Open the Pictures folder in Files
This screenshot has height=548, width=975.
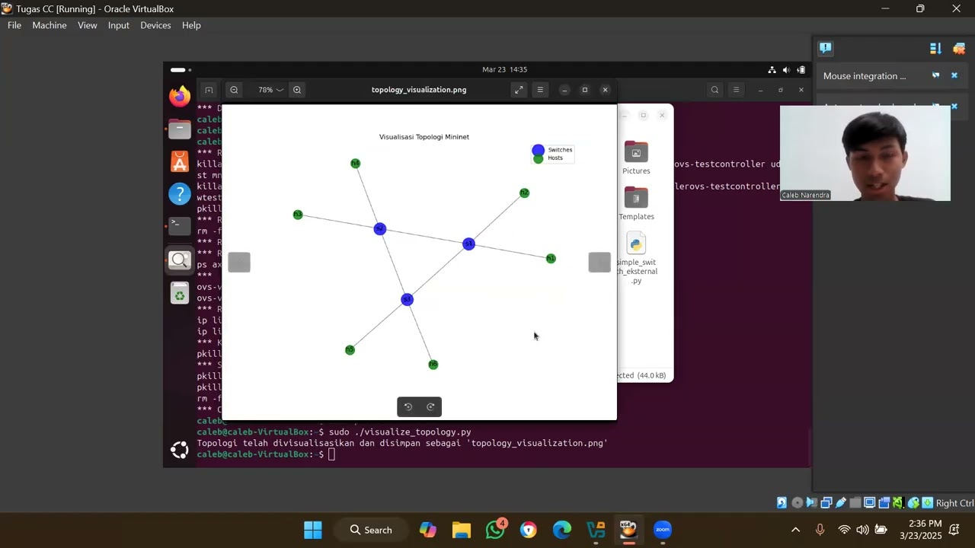[636, 158]
